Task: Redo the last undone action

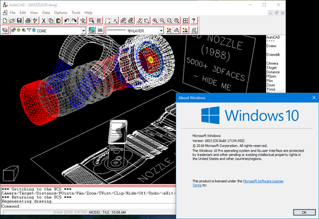Action: pos(74,21)
